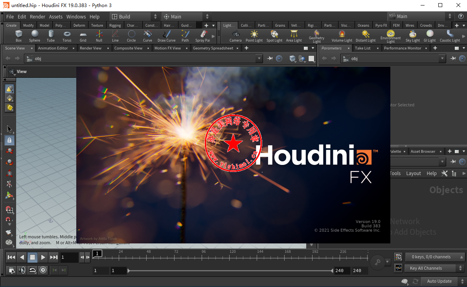The height and width of the screenshot is (287, 467).
Task: Stop playback
Action: 33,257
